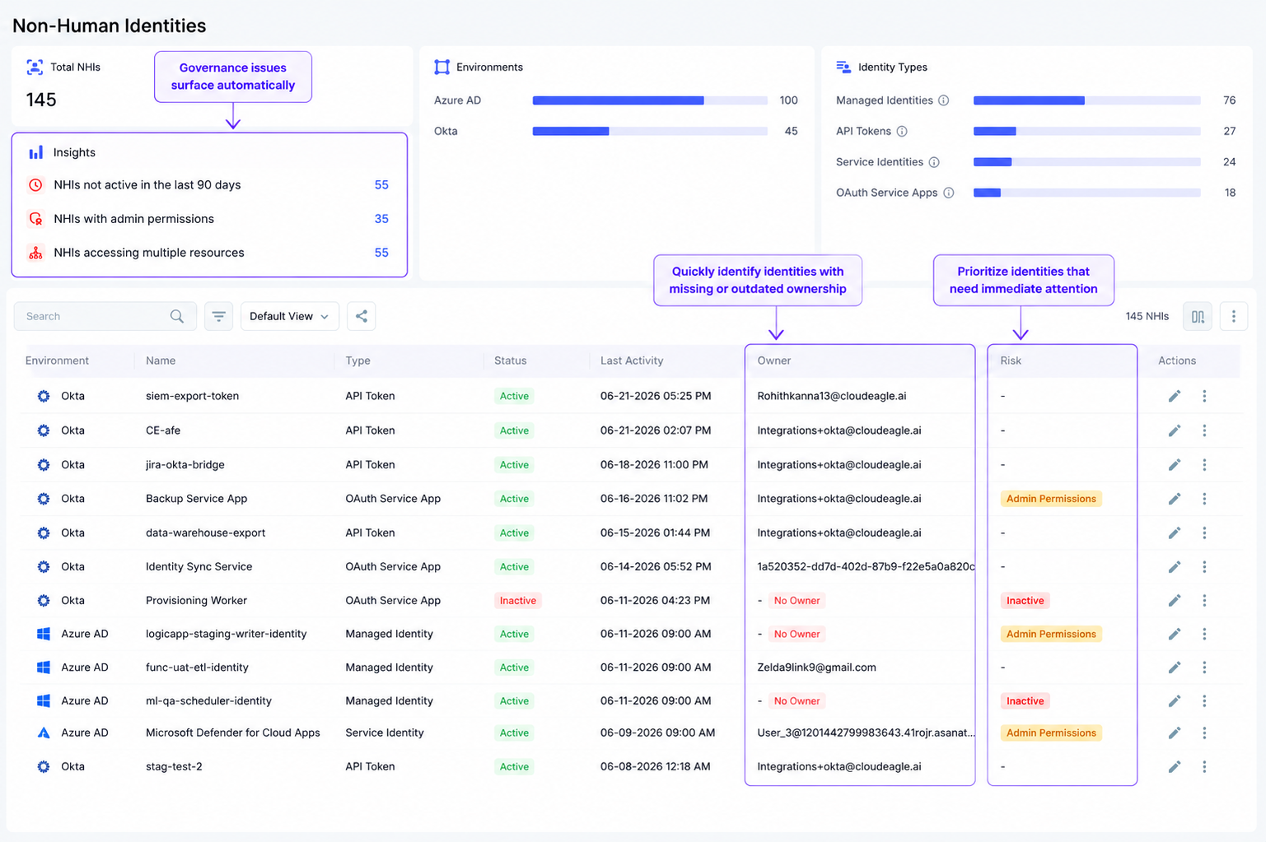The width and height of the screenshot is (1266, 842).
Task: Click Service Identity type cell
Action: tap(385, 733)
